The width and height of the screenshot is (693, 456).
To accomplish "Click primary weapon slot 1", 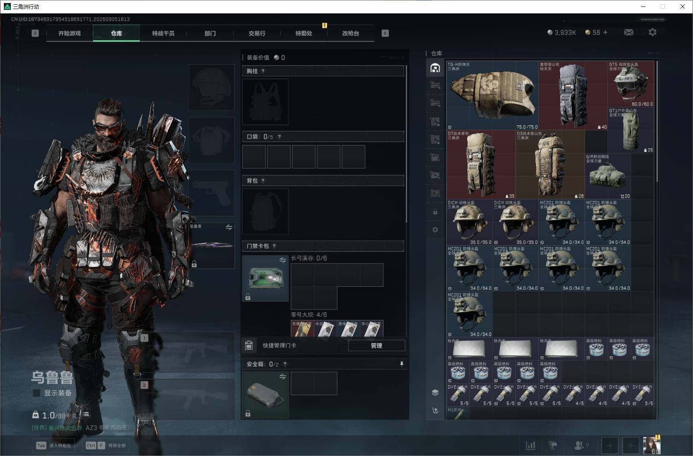I will coord(187,352).
